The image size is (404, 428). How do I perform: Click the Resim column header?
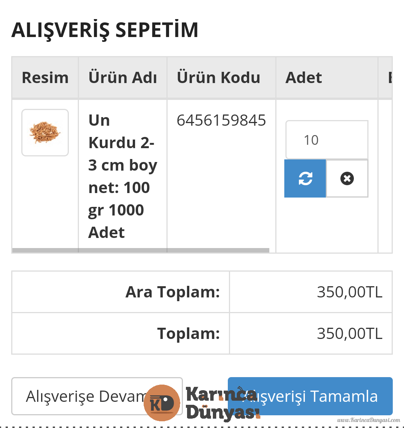click(x=45, y=77)
